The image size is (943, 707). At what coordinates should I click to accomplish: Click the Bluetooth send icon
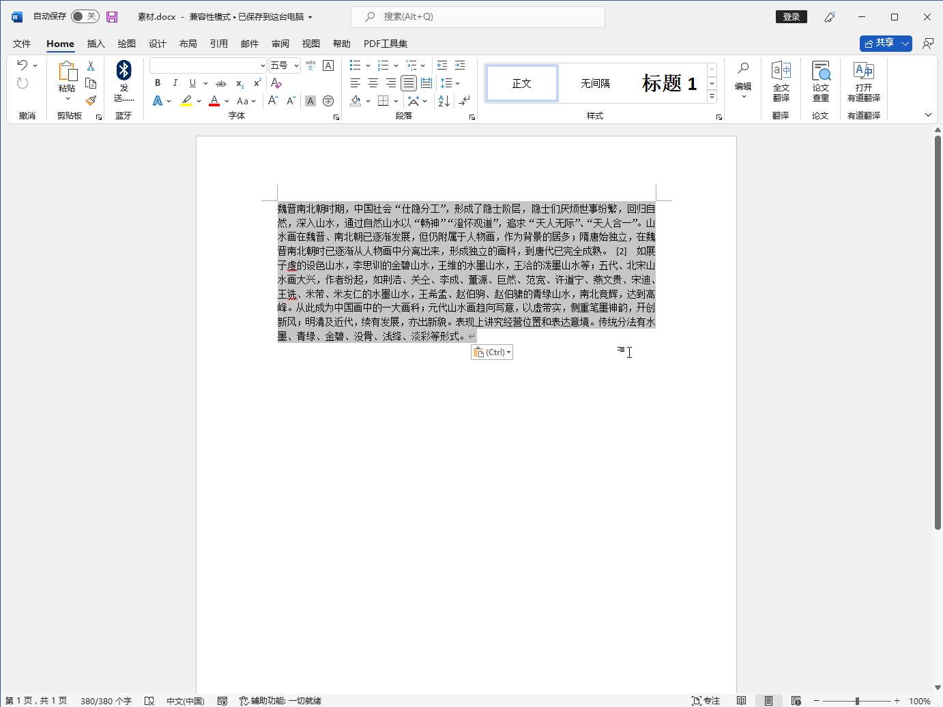click(124, 70)
